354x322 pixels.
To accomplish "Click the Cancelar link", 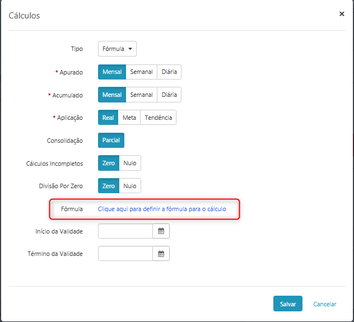I will coord(325,304).
